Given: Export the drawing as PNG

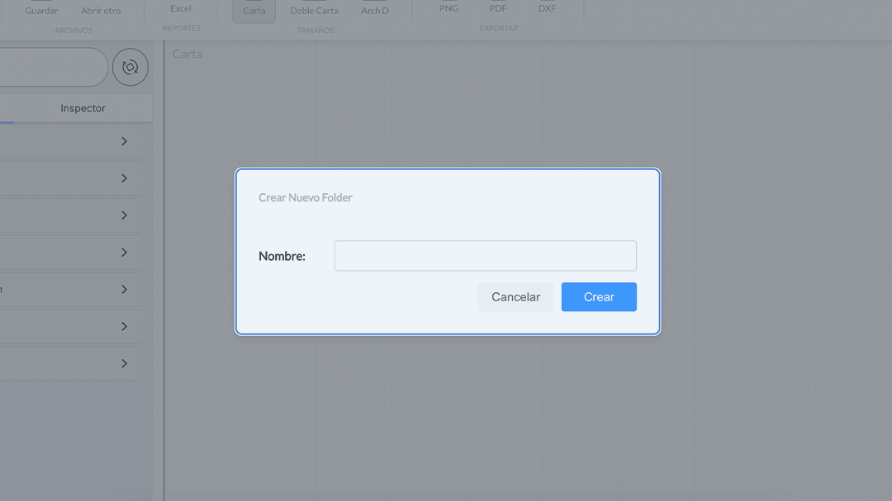Looking at the screenshot, I should point(448,8).
